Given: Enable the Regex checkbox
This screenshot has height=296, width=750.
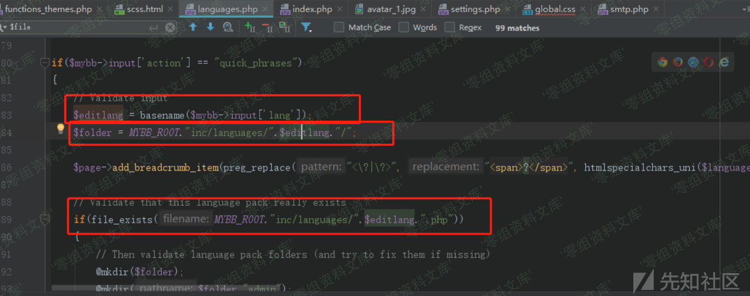Looking at the screenshot, I should click(x=450, y=28).
